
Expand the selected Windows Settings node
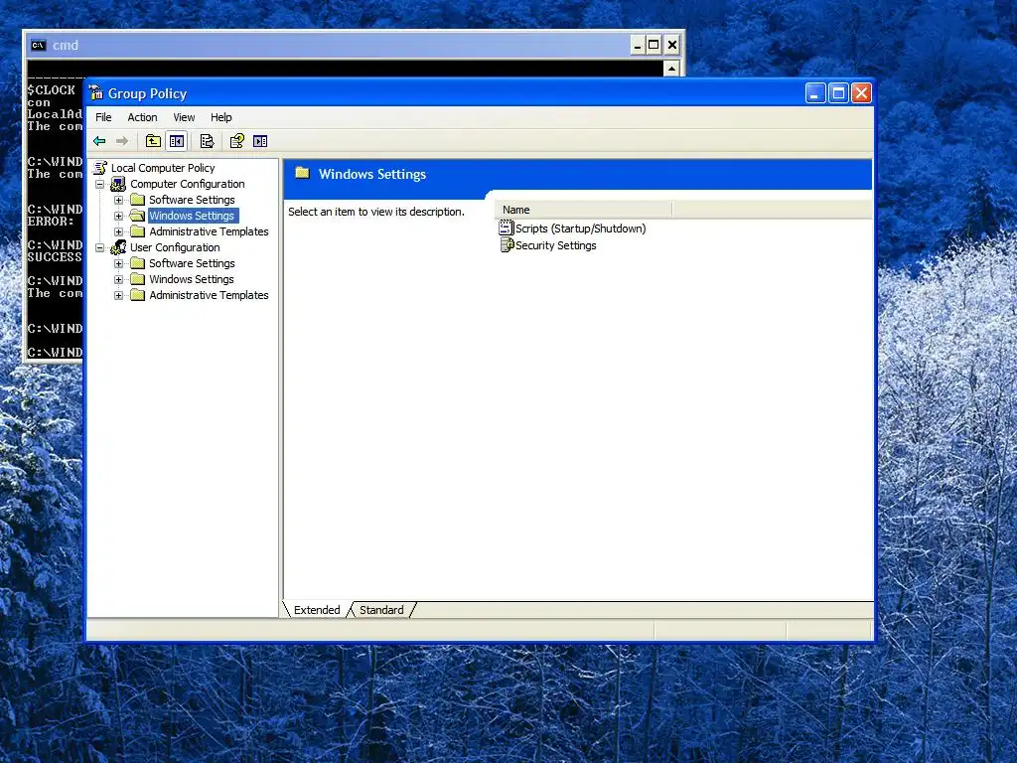119,216
